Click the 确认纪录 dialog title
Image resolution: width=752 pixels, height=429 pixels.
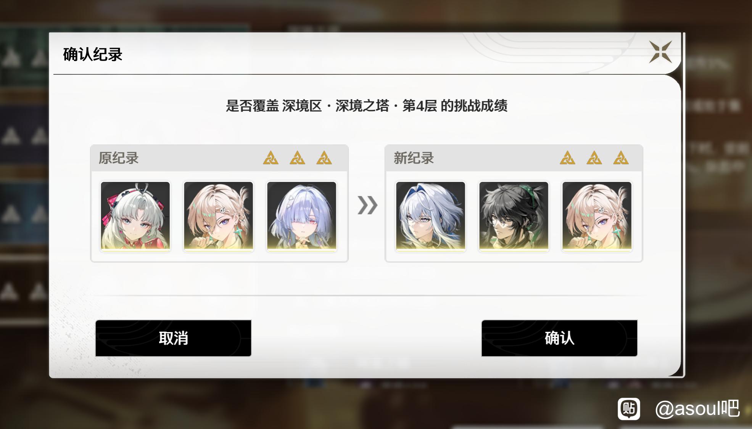(x=93, y=54)
